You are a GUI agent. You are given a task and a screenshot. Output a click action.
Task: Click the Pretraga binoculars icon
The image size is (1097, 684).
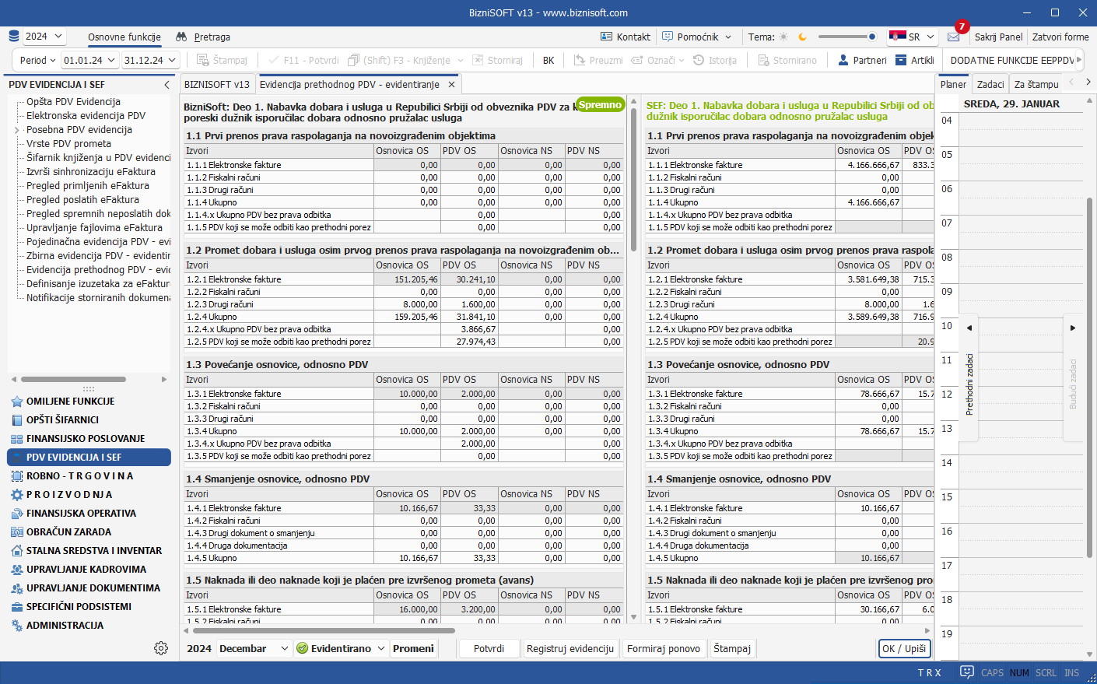point(182,37)
